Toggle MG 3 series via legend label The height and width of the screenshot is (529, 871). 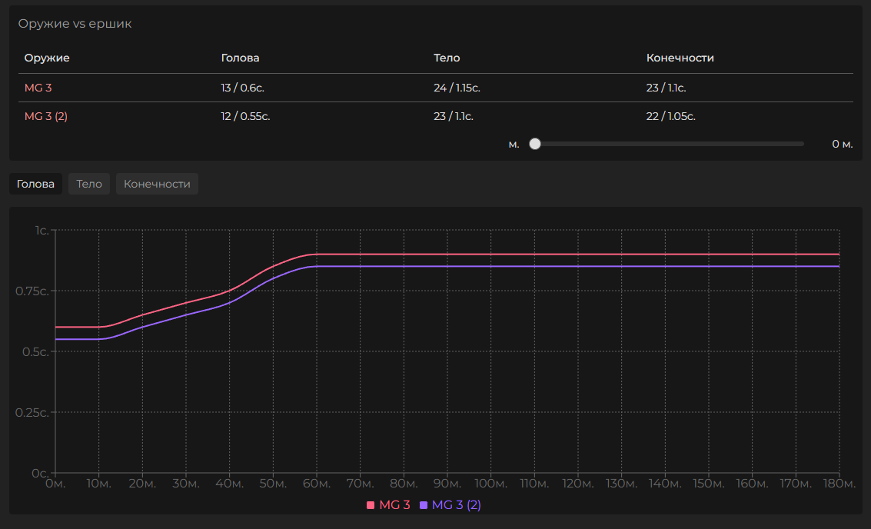394,505
